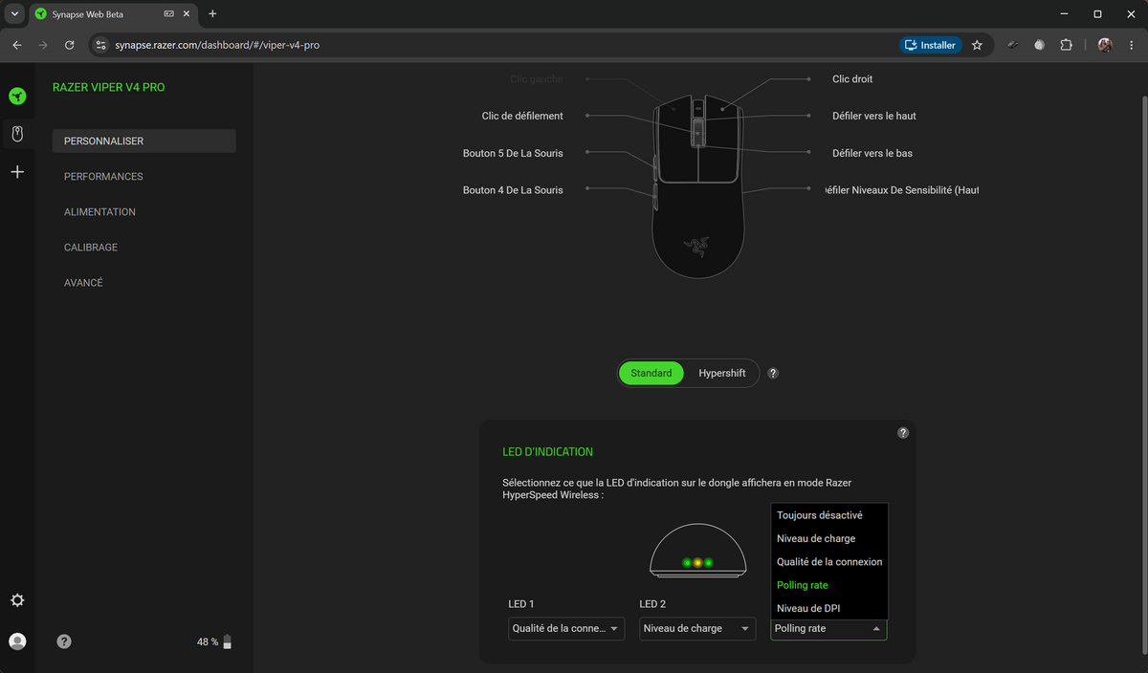
Task: Open the Chrome profile avatar
Action: (1105, 45)
